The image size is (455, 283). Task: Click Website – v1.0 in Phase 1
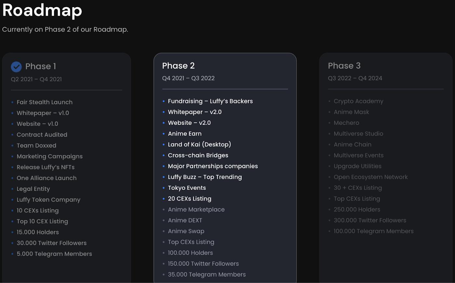(x=37, y=124)
